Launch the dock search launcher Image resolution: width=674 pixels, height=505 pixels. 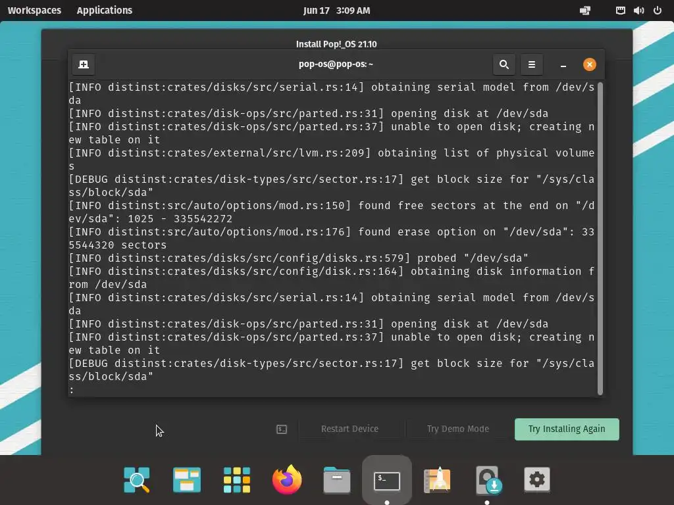coord(137,479)
